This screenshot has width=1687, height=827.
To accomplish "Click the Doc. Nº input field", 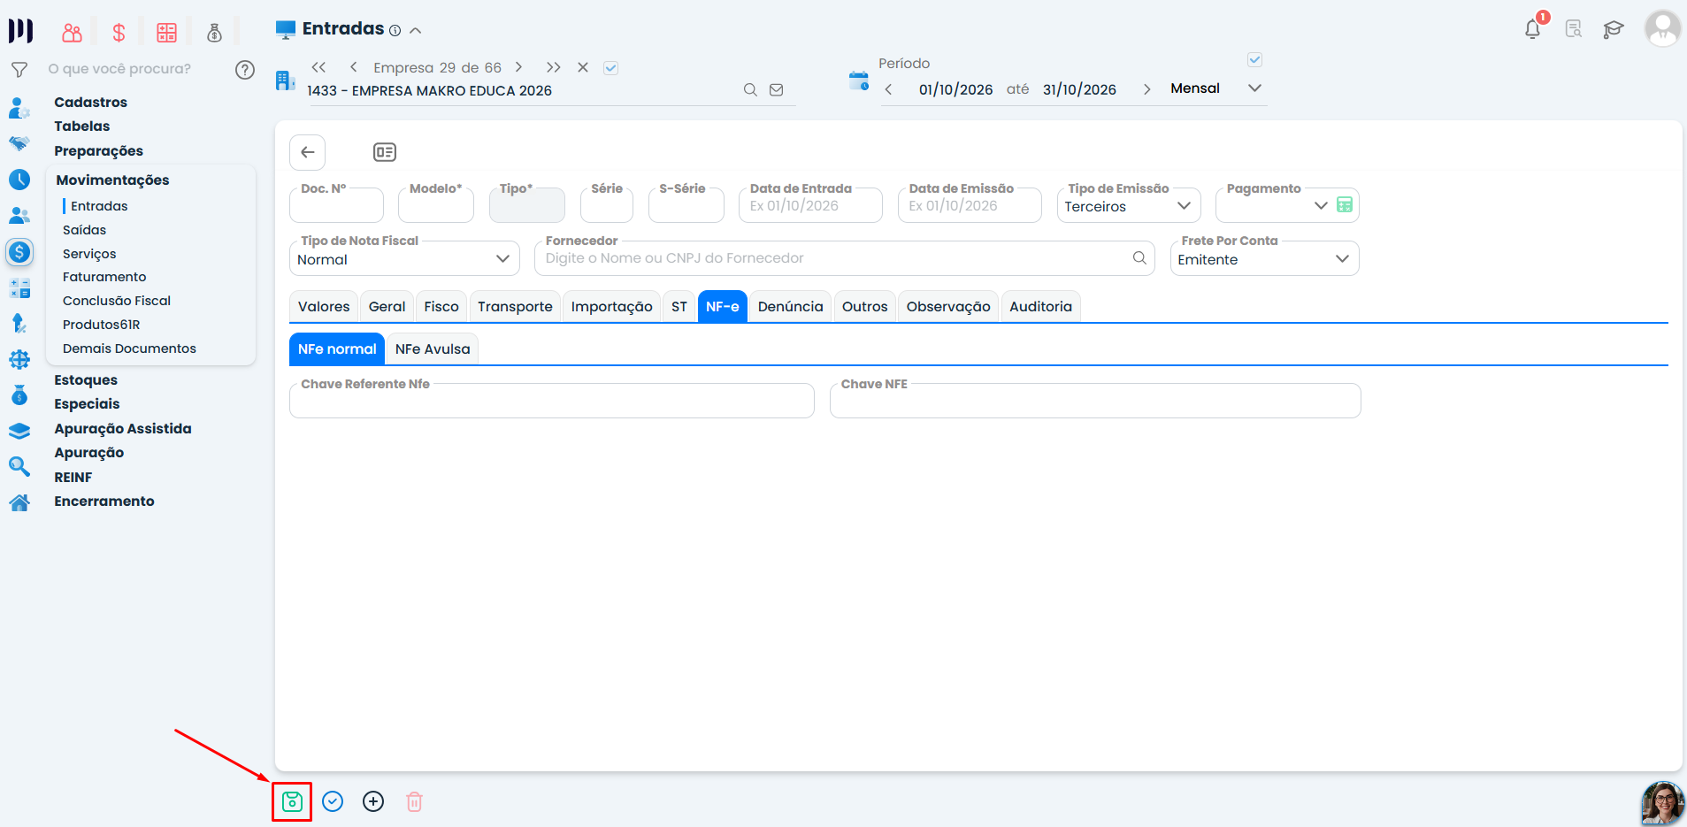I will (x=336, y=205).
